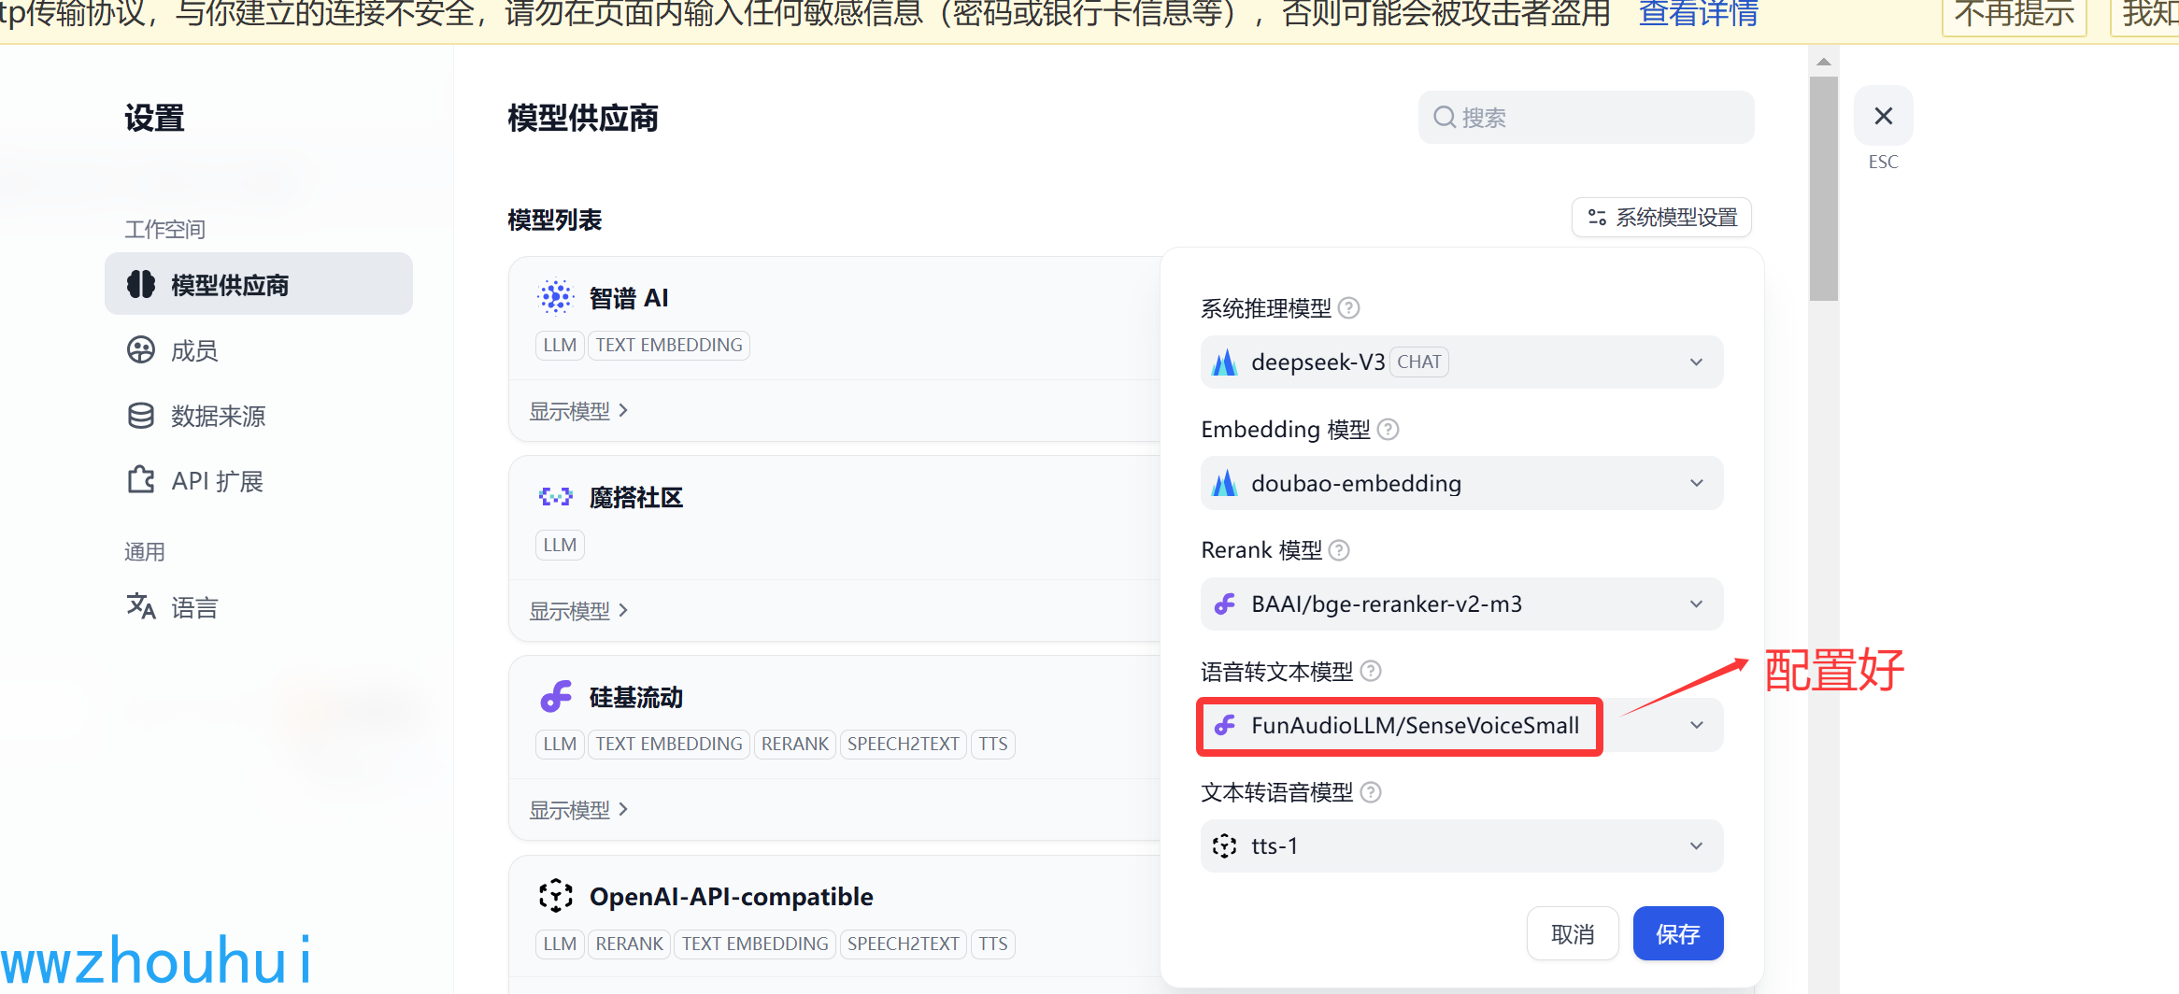
Task: Click help icon beside Rerank 模型
Action: point(1339,550)
